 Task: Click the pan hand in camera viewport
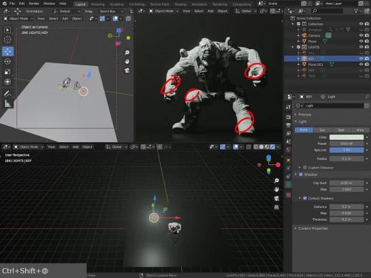click(127, 61)
